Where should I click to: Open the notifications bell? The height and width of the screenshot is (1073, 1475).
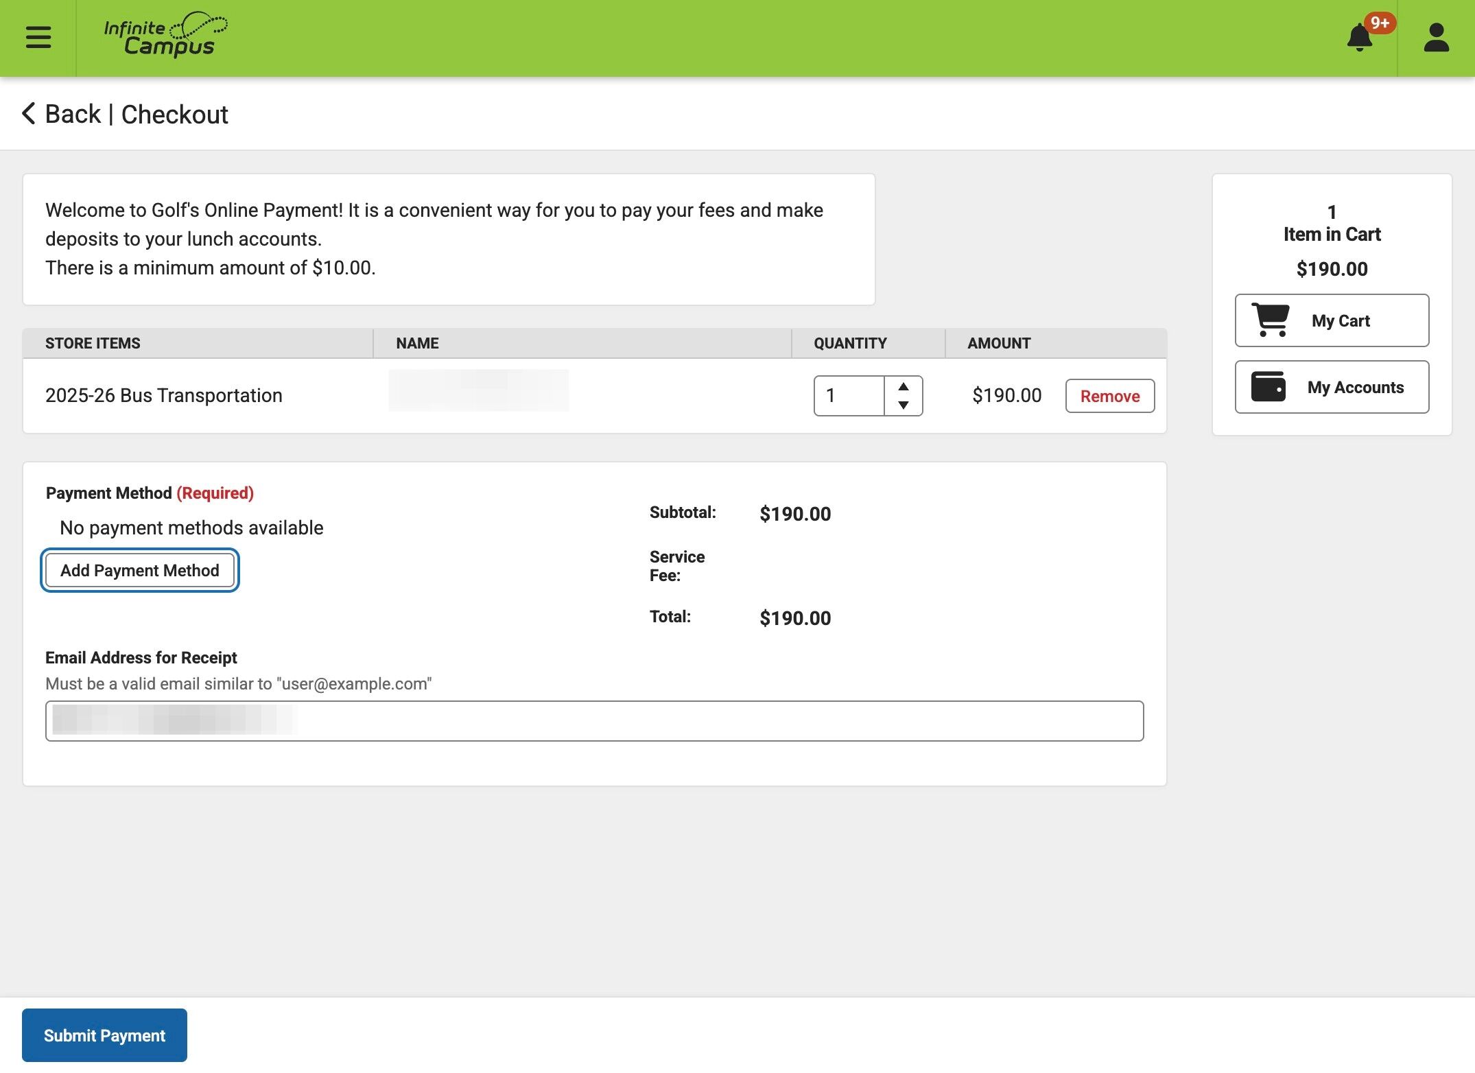coord(1359,38)
